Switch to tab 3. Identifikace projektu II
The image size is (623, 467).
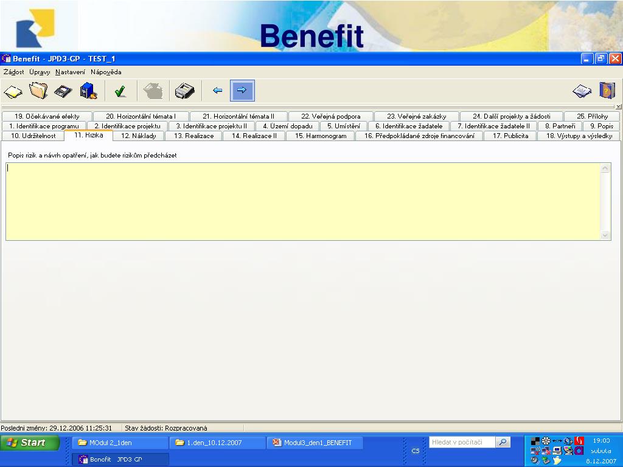click(211, 126)
